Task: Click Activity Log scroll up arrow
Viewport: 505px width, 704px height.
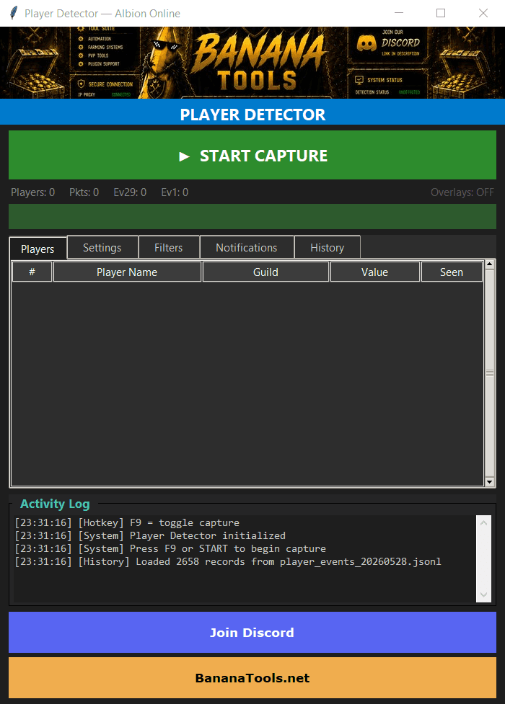Action: [483, 522]
